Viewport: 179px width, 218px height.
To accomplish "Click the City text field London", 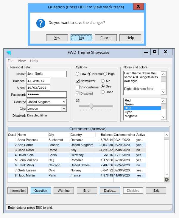I will pos(44,109).
